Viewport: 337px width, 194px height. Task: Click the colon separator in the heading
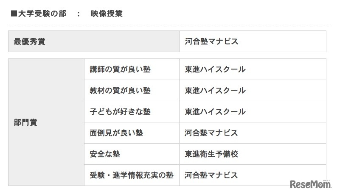tap(78, 14)
